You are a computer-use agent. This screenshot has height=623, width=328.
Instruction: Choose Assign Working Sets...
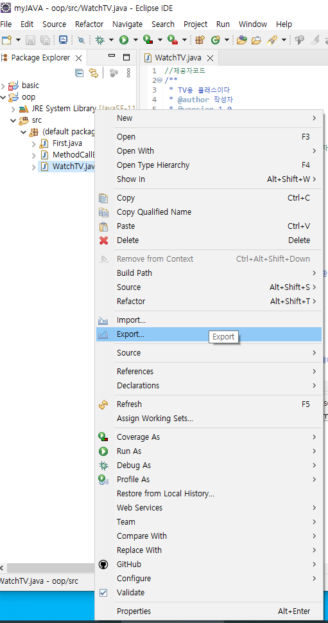pyautogui.click(x=209, y=419)
